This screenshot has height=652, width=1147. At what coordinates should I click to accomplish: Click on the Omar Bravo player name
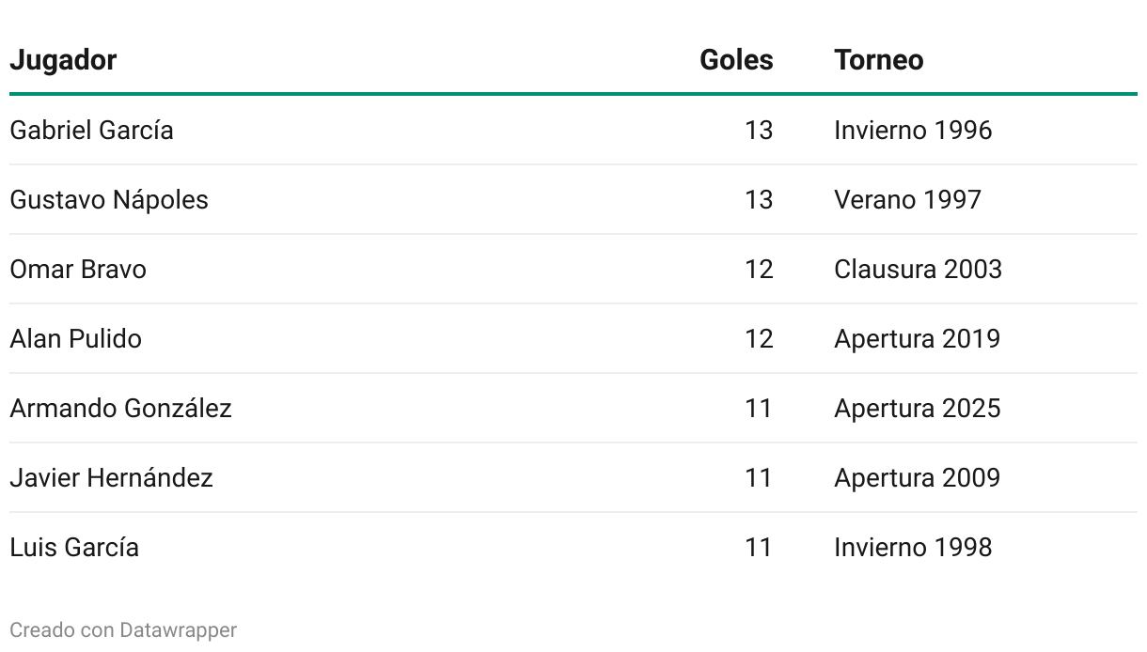click(x=78, y=270)
